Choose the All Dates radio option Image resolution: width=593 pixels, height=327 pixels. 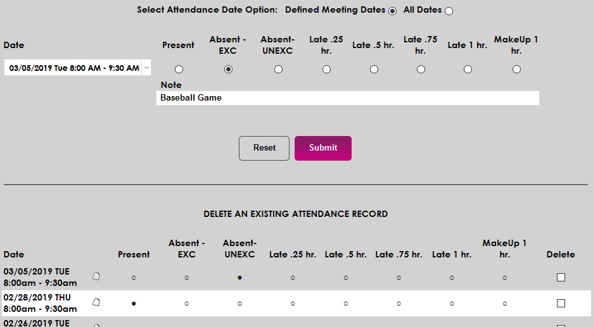point(449,11)
